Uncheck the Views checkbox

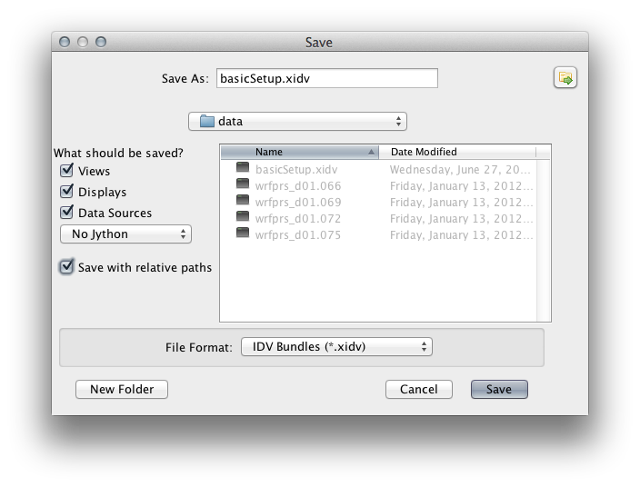pyautogui.click(x=66, y=171)
